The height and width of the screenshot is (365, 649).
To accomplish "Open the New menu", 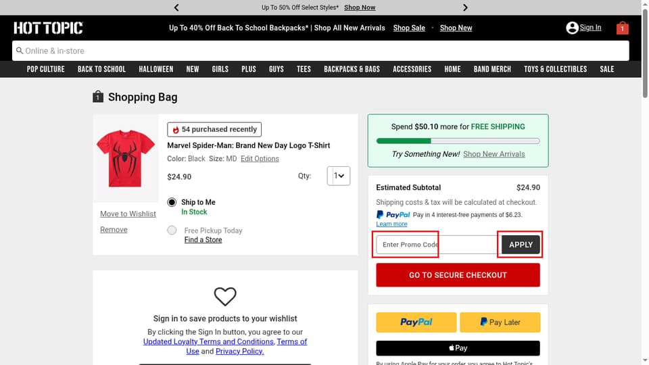I will pyautogui.click(x=193, y=69).
